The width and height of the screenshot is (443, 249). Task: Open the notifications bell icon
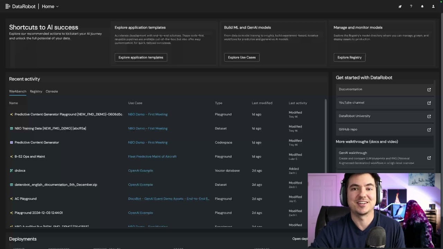tap(422, 6)
